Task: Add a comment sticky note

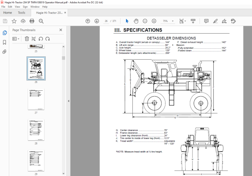Action: 206,21
